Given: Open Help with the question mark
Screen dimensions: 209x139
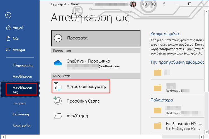Looking at the screenshot, I should coord(164,4).
